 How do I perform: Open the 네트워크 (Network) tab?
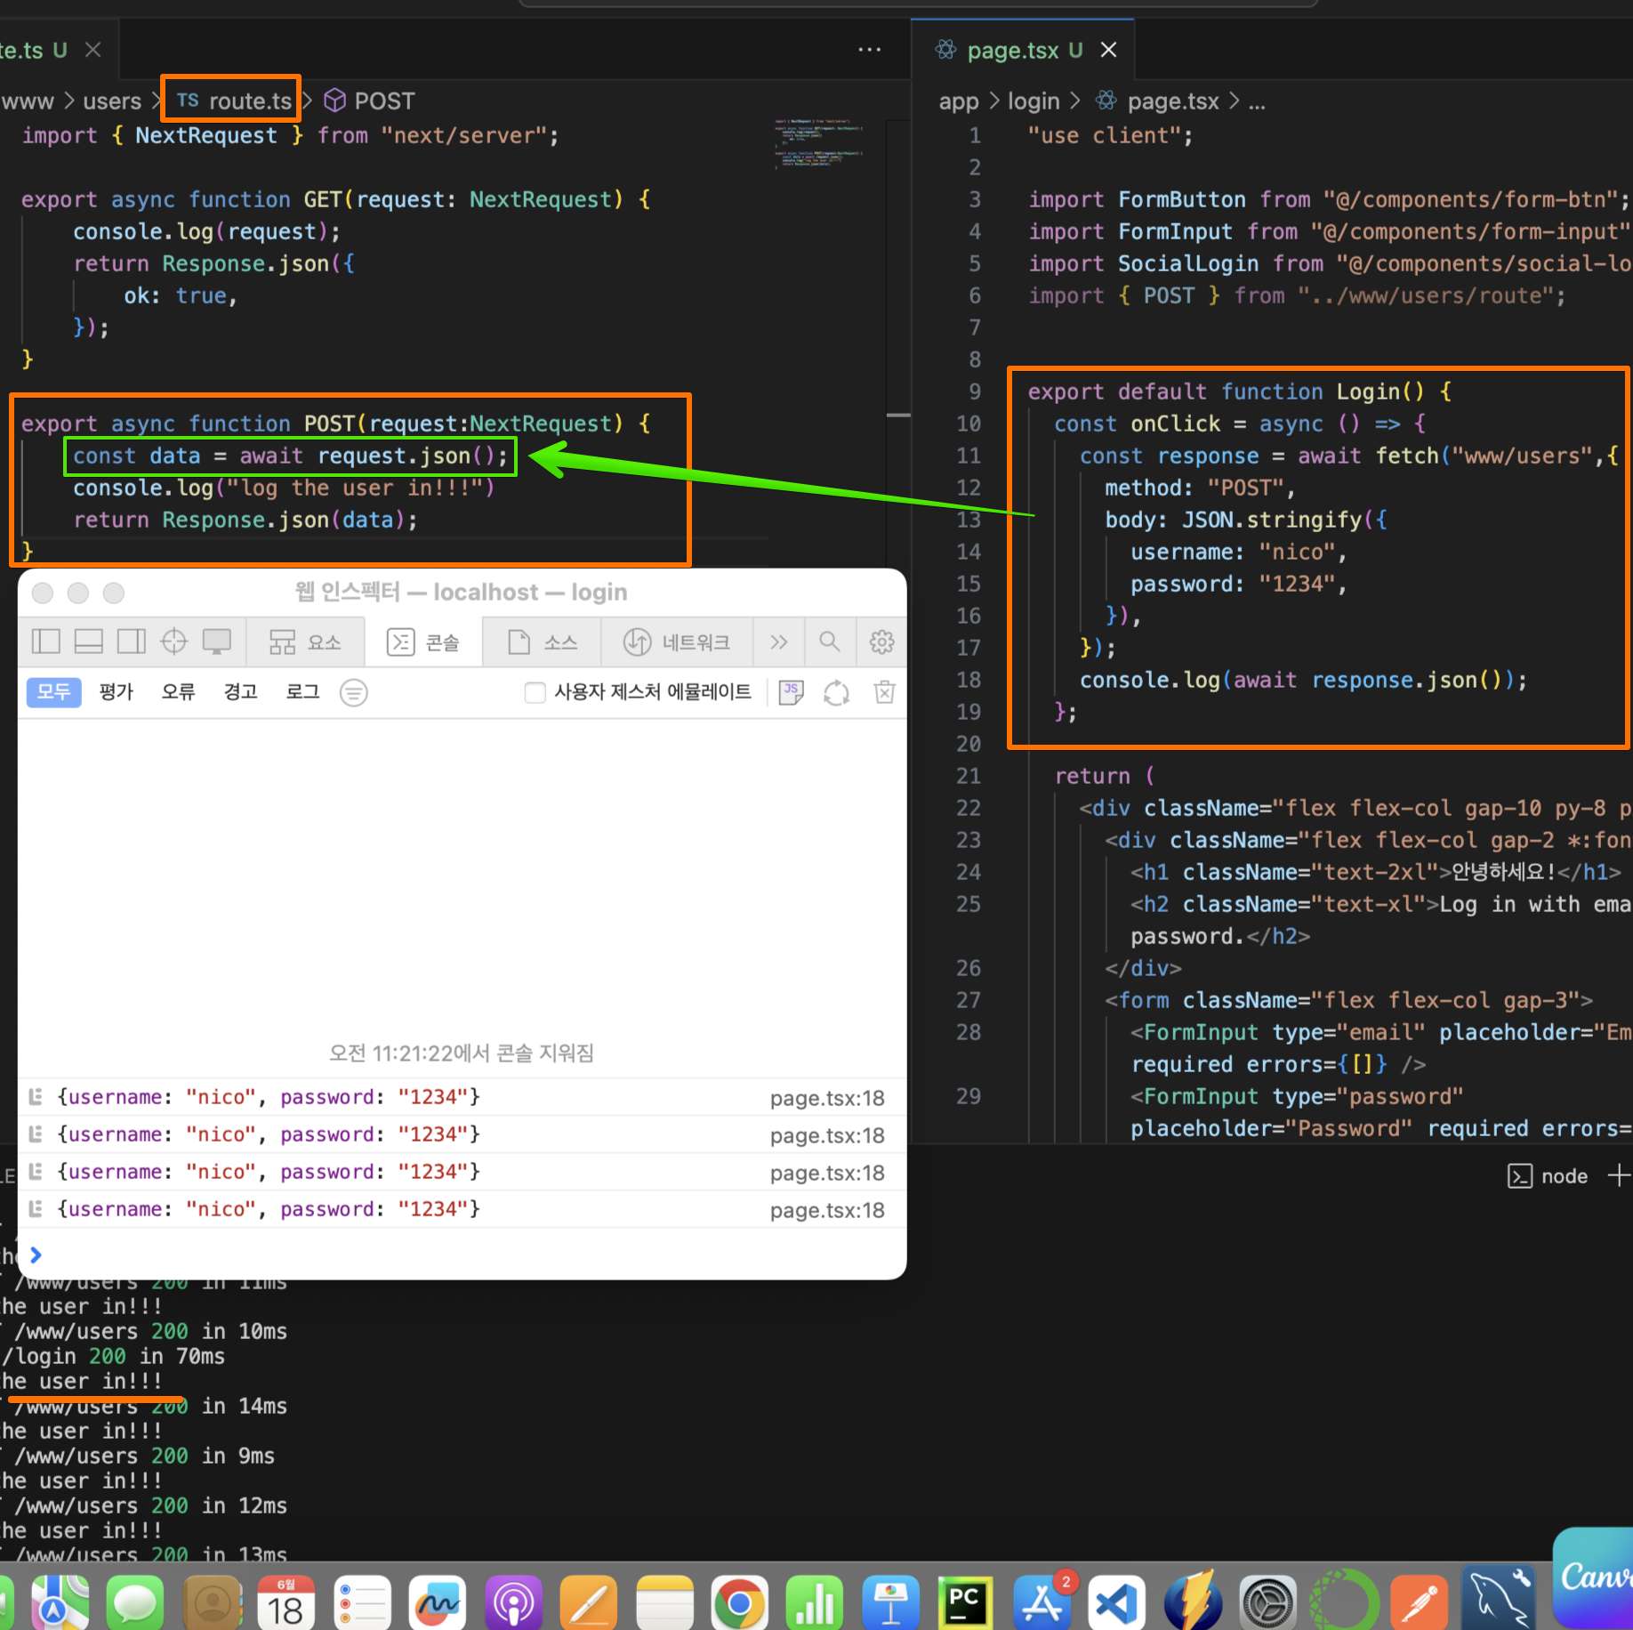677,642
